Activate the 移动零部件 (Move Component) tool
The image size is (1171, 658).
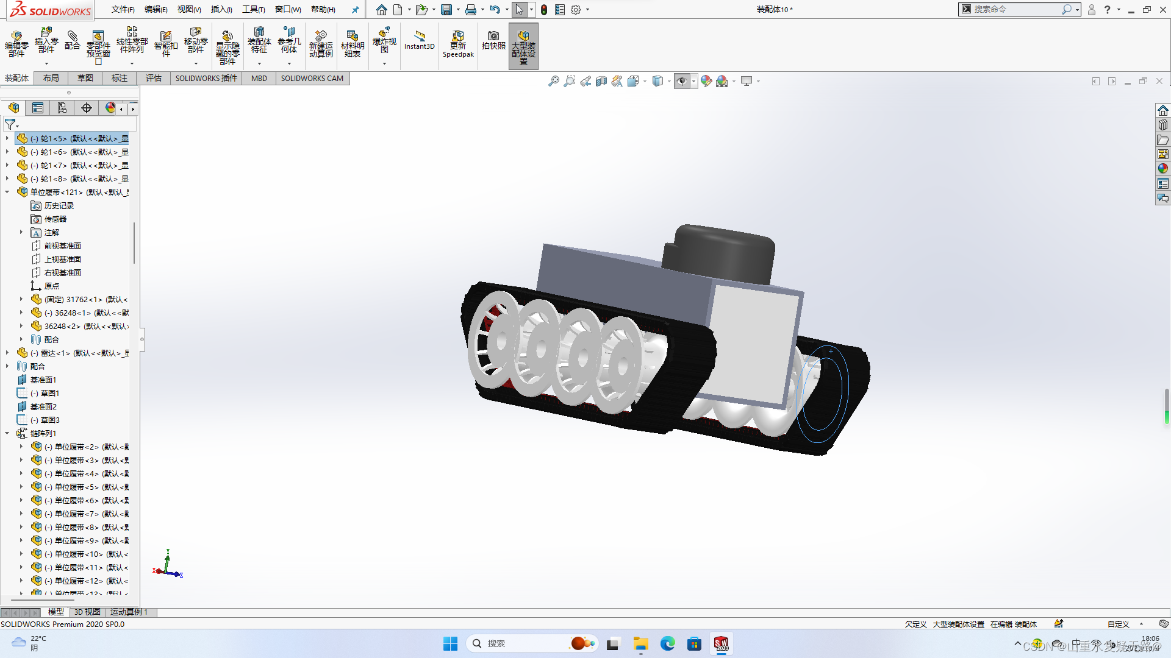196,43
